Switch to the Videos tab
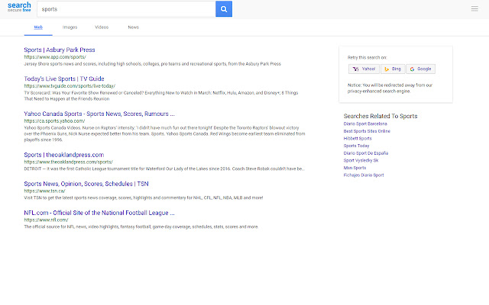489x305 pixels. [102, 27]
